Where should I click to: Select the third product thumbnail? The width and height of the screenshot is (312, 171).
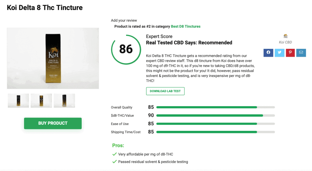tap(64, 101)
